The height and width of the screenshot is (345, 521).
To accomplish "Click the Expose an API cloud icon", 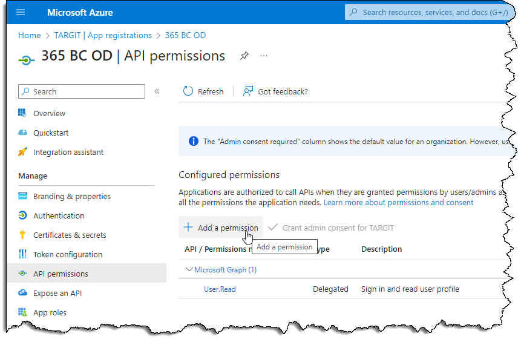I will (22, 292).
